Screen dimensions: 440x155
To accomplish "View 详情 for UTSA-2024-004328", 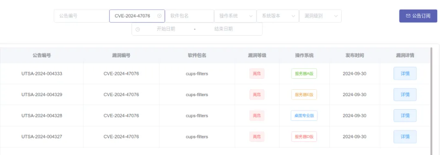I will coord(405,116).
